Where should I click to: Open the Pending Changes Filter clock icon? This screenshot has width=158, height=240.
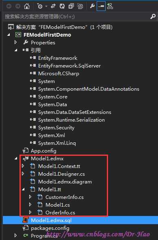coord(40,6)
